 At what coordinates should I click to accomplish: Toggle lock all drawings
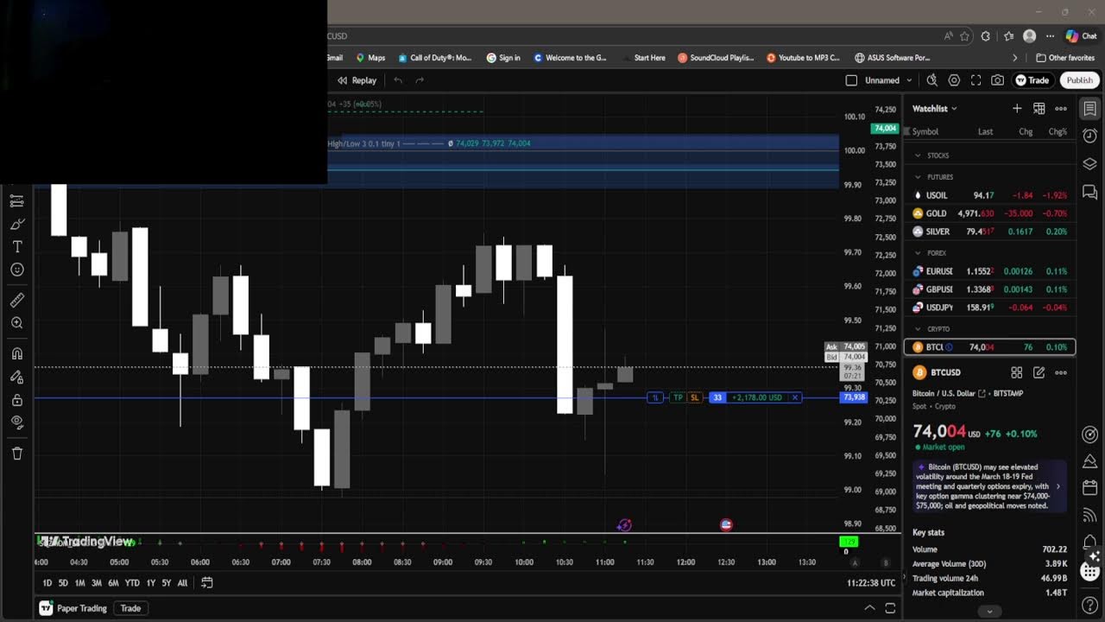coord(16,400)
